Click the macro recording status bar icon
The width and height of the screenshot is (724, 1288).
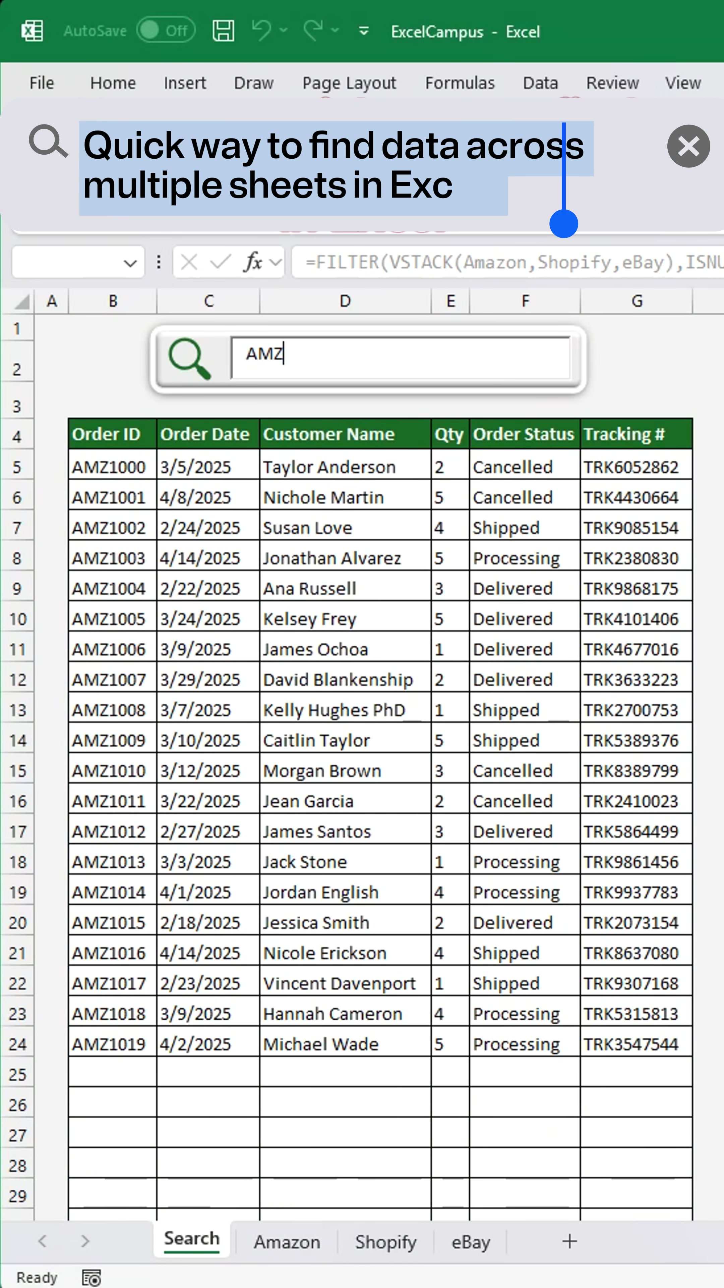point(92,1278)
